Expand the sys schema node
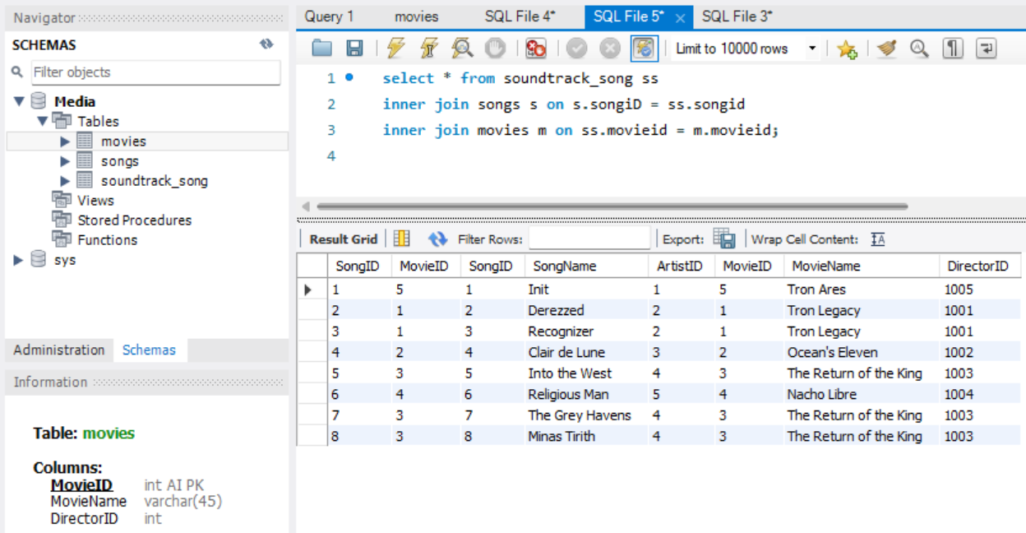The width and height of the screenshot is (1026, 533). (19, 260)
